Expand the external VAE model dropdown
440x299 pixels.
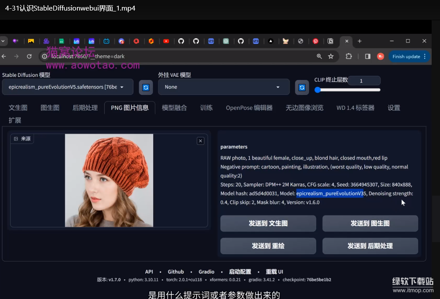224,87
